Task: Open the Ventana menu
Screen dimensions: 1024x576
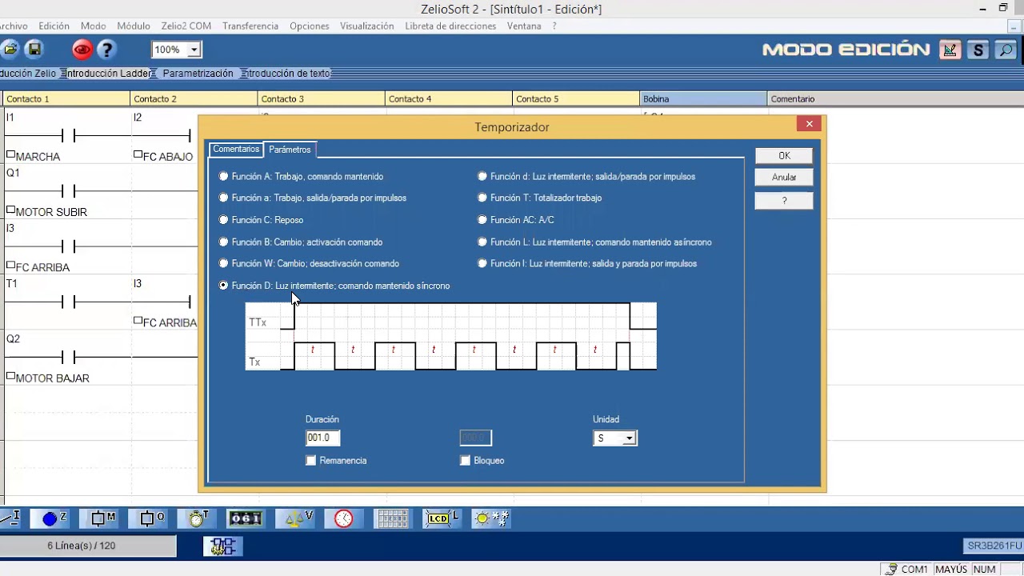Action: click(524, 26)
